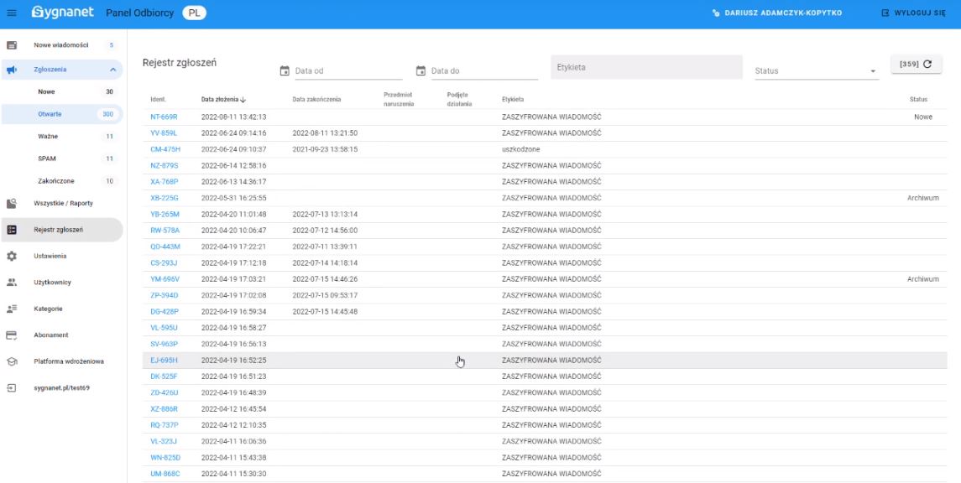Open report CM-475H
961x483 pixels.
click(x=165, y=149)
